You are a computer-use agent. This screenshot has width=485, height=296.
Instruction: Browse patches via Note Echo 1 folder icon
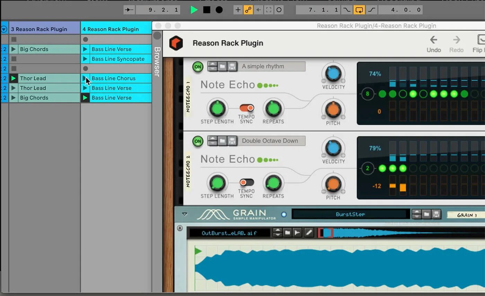click(x=222, y=66)
